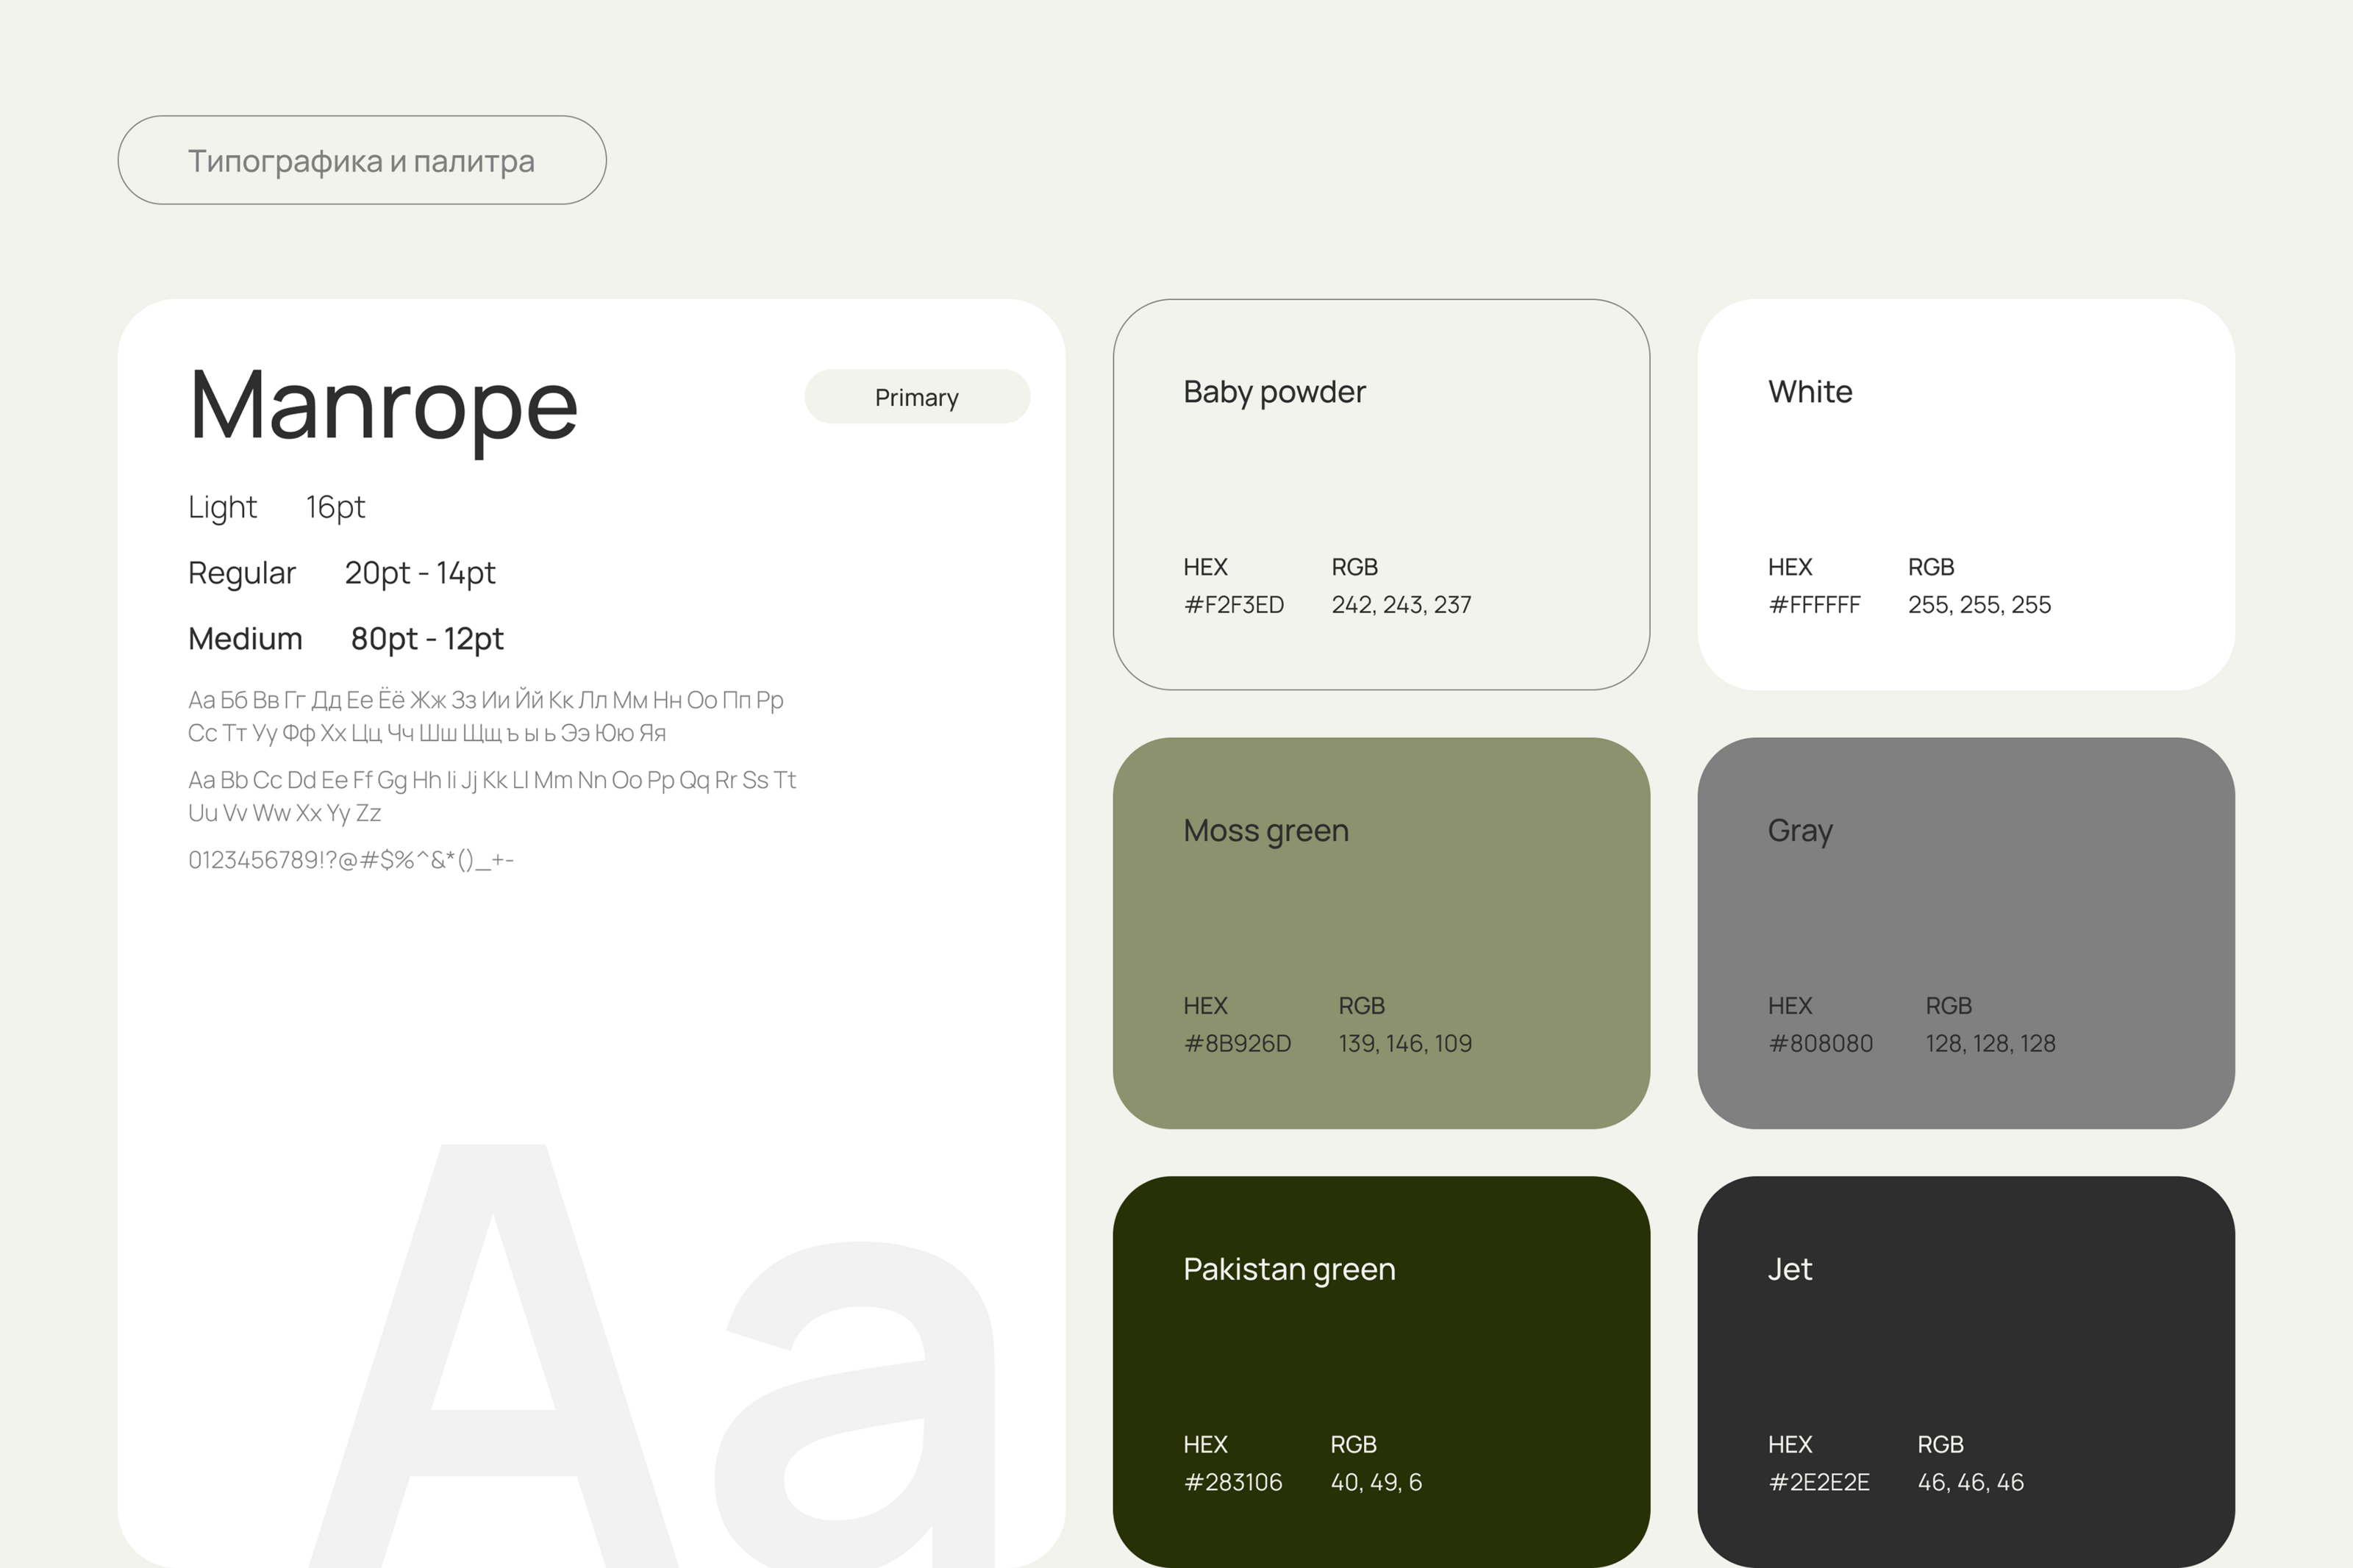The width and height of the screenshot is (2353, 1568).
Task: Click the #F2F3ED hex value
Action: (x=1233, y=605)
